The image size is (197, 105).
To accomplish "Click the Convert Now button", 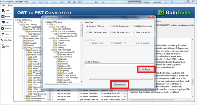I will tap(120, 84).
